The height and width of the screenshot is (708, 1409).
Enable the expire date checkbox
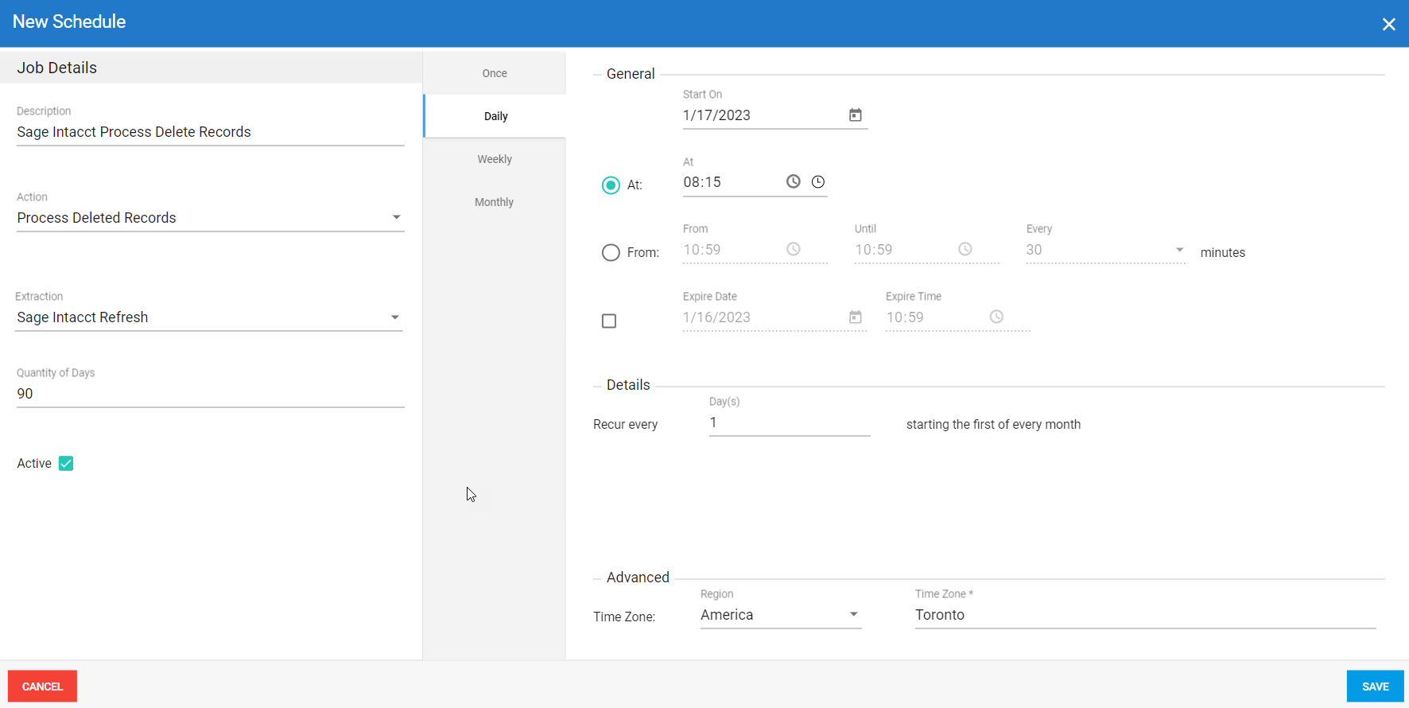coord(609,321)
